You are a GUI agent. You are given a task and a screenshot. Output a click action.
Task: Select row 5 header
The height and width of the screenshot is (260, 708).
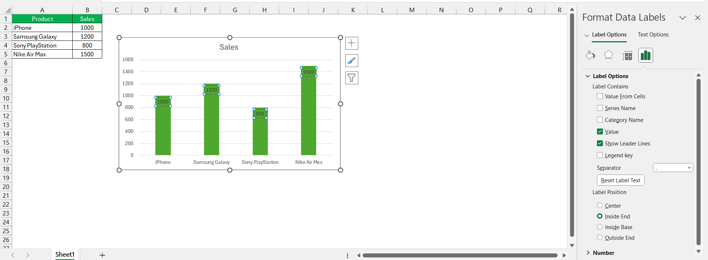point(6,54)
